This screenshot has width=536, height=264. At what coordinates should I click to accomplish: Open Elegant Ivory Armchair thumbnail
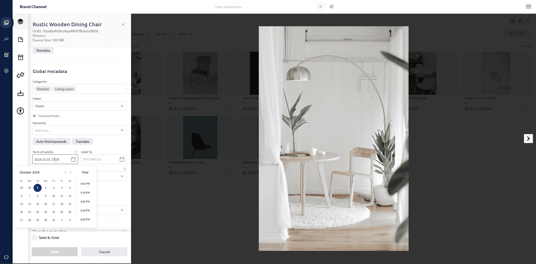click(x=496, y=73)
